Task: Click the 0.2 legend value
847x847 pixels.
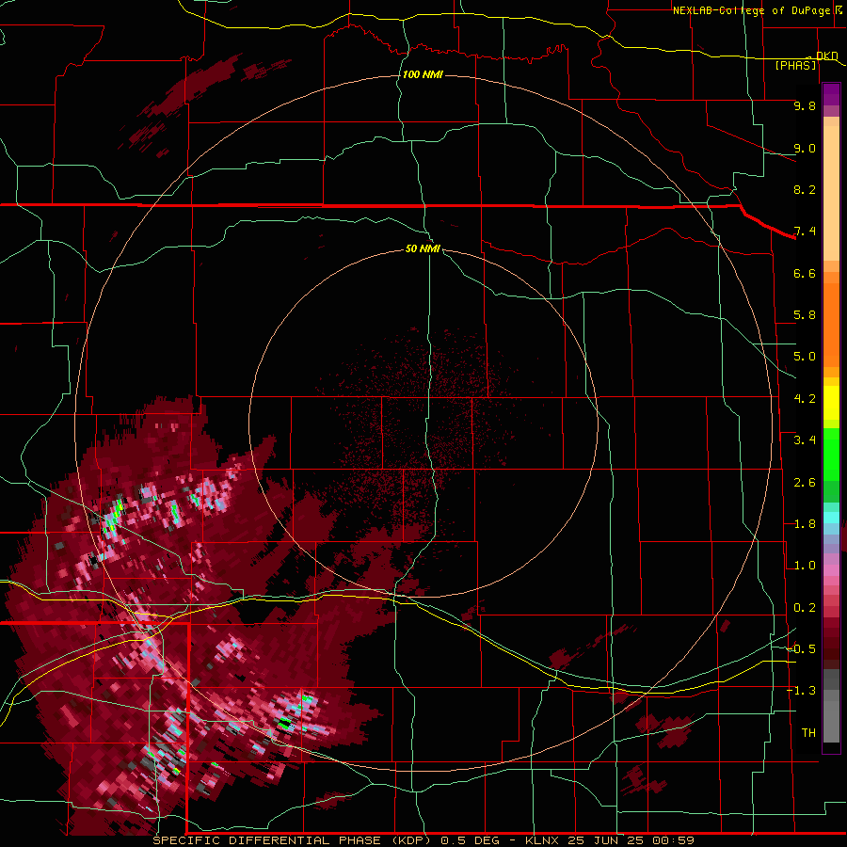Action: 805,608
